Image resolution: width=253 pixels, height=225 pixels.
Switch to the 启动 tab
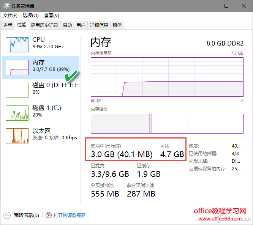[x=67, y=25]
